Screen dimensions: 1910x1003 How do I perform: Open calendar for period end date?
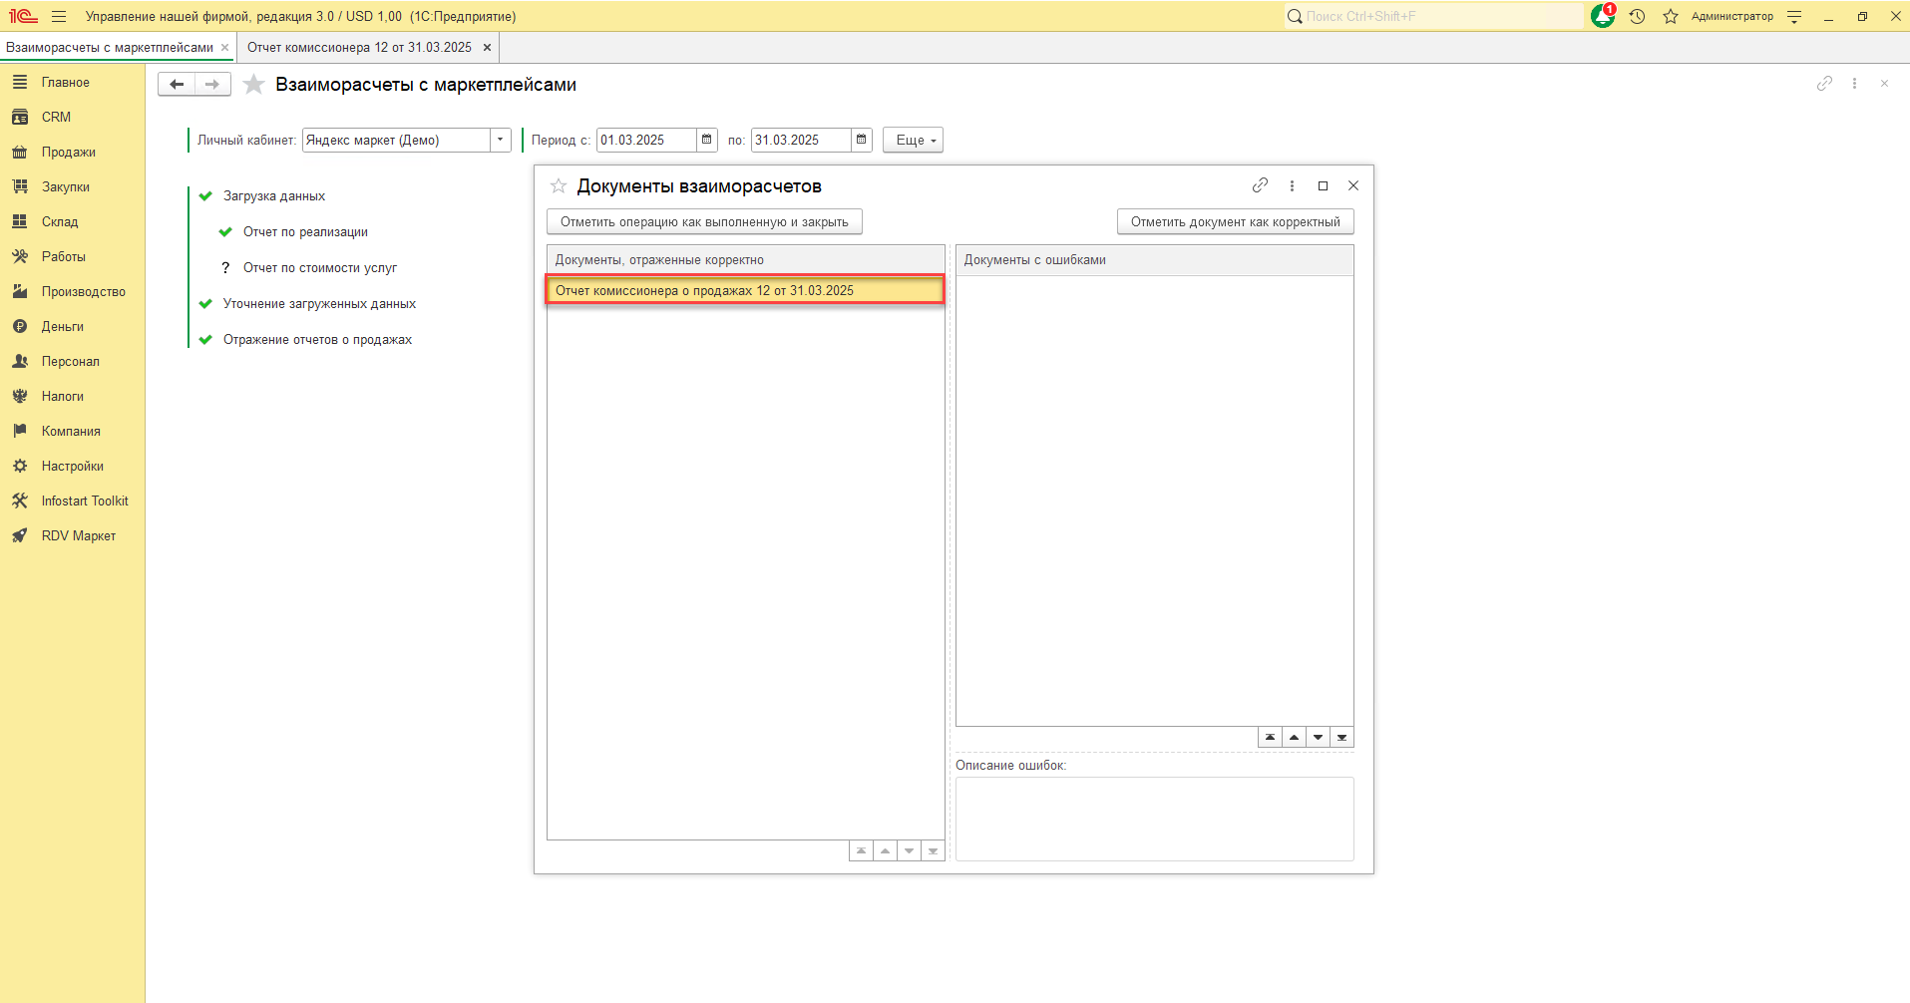pos(862,140)
